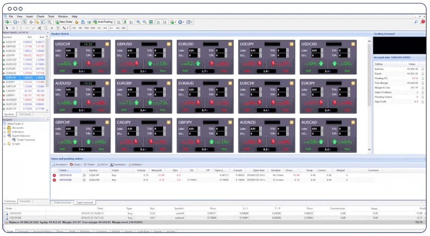Select the cursor arrow tool
Image resolution: width=430 pixels, height=236 pixels.
[x=7, y=28]
